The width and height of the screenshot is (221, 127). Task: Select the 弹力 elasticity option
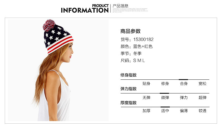point(184,98)
